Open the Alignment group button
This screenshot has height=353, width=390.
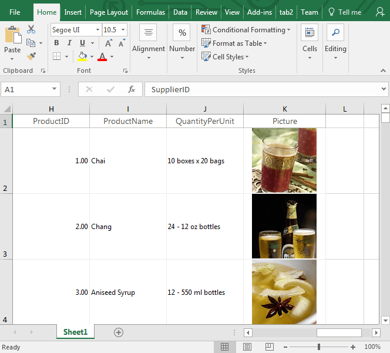pyautogui.click(x=149, y=42)
